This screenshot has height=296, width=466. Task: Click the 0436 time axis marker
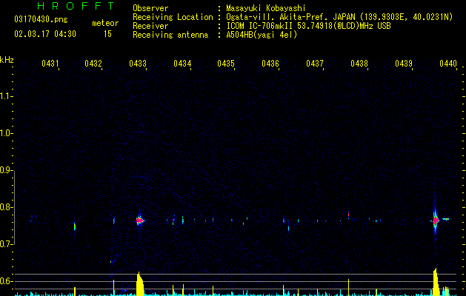click(x=270, y=63)
